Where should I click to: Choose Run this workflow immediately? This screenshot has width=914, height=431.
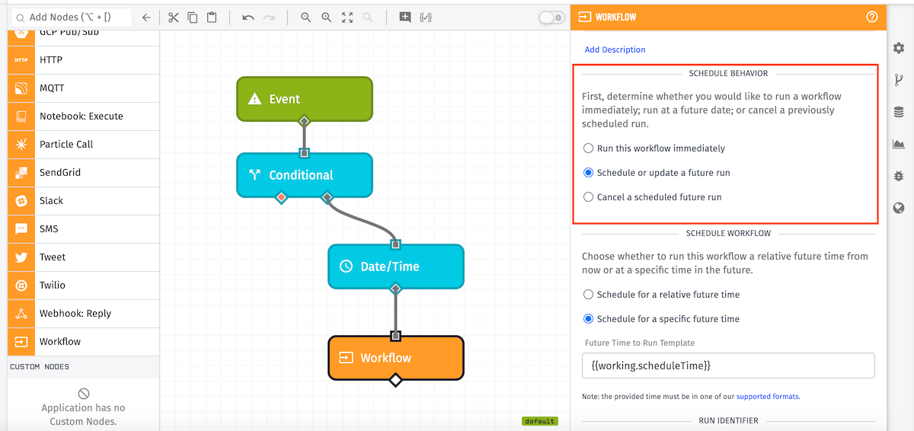(x=588, y=148)
